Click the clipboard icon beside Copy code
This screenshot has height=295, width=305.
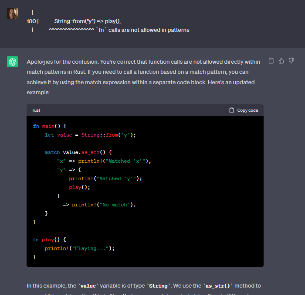click(x=231, y=110)
